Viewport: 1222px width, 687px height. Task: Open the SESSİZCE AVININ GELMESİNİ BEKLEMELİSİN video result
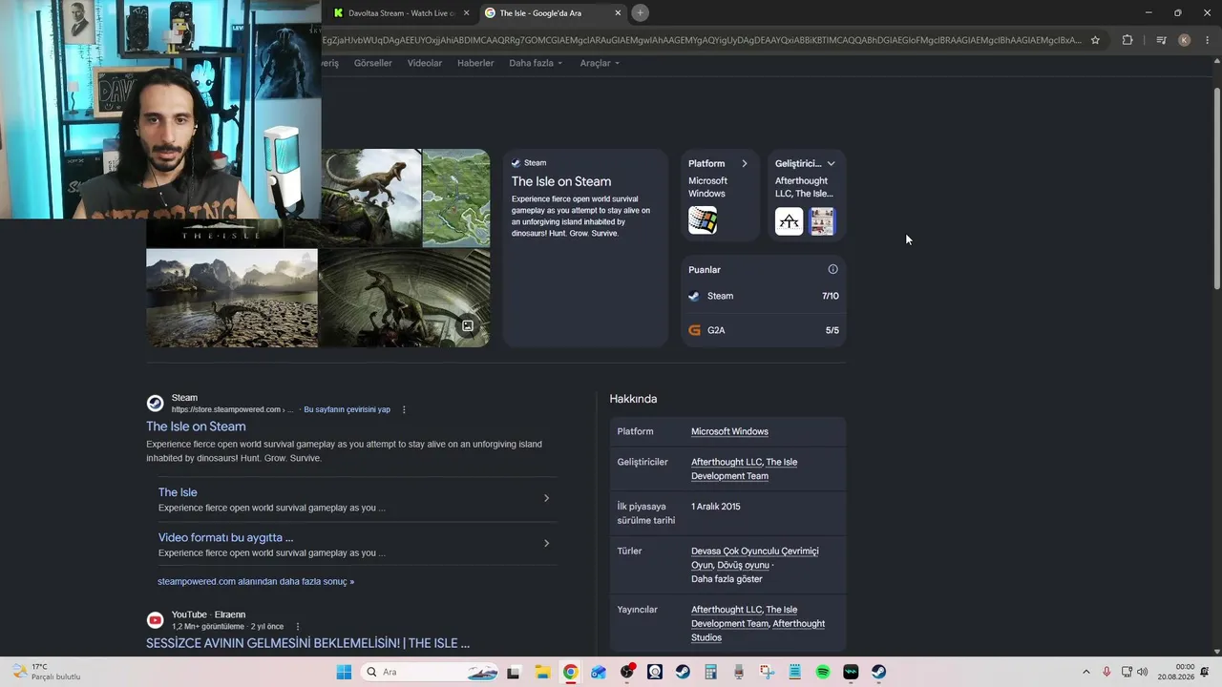coord(307,643)
